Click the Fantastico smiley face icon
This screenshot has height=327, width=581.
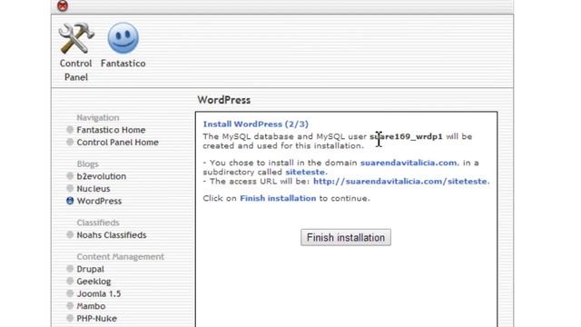pos(123,38)
